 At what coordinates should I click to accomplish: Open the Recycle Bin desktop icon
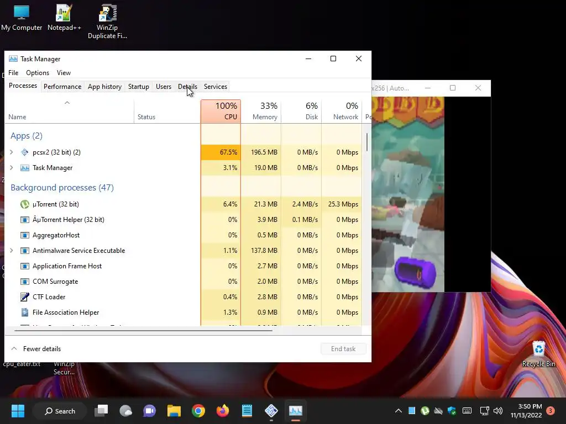tap(538, 354)
